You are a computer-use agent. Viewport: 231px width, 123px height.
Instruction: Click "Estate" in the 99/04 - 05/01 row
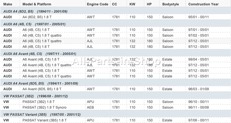pyautogui.click(x=167, y=59)
